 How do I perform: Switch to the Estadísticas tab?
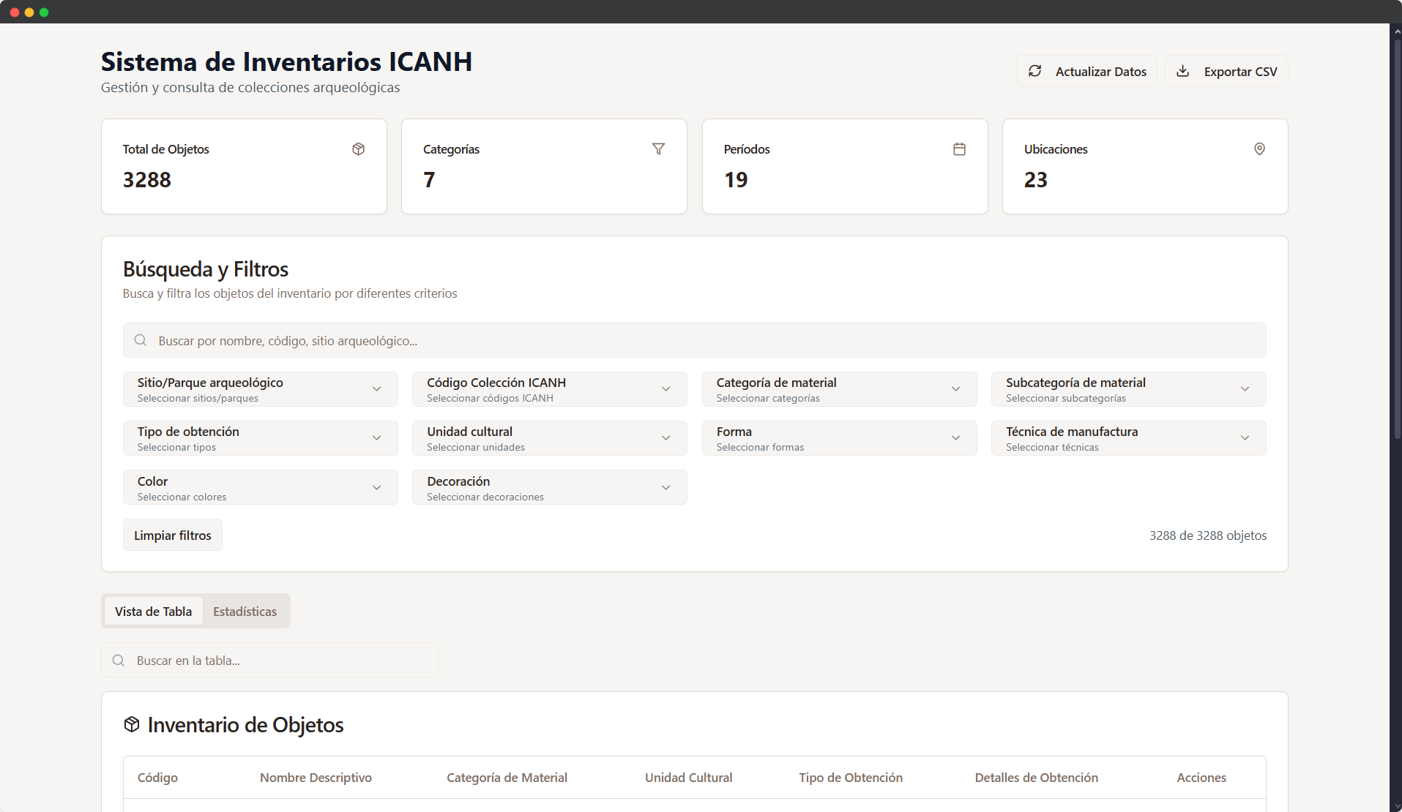click(245, 611)
